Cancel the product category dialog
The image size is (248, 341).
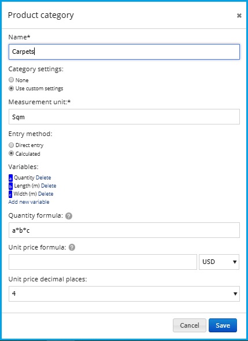coord(190,325)
